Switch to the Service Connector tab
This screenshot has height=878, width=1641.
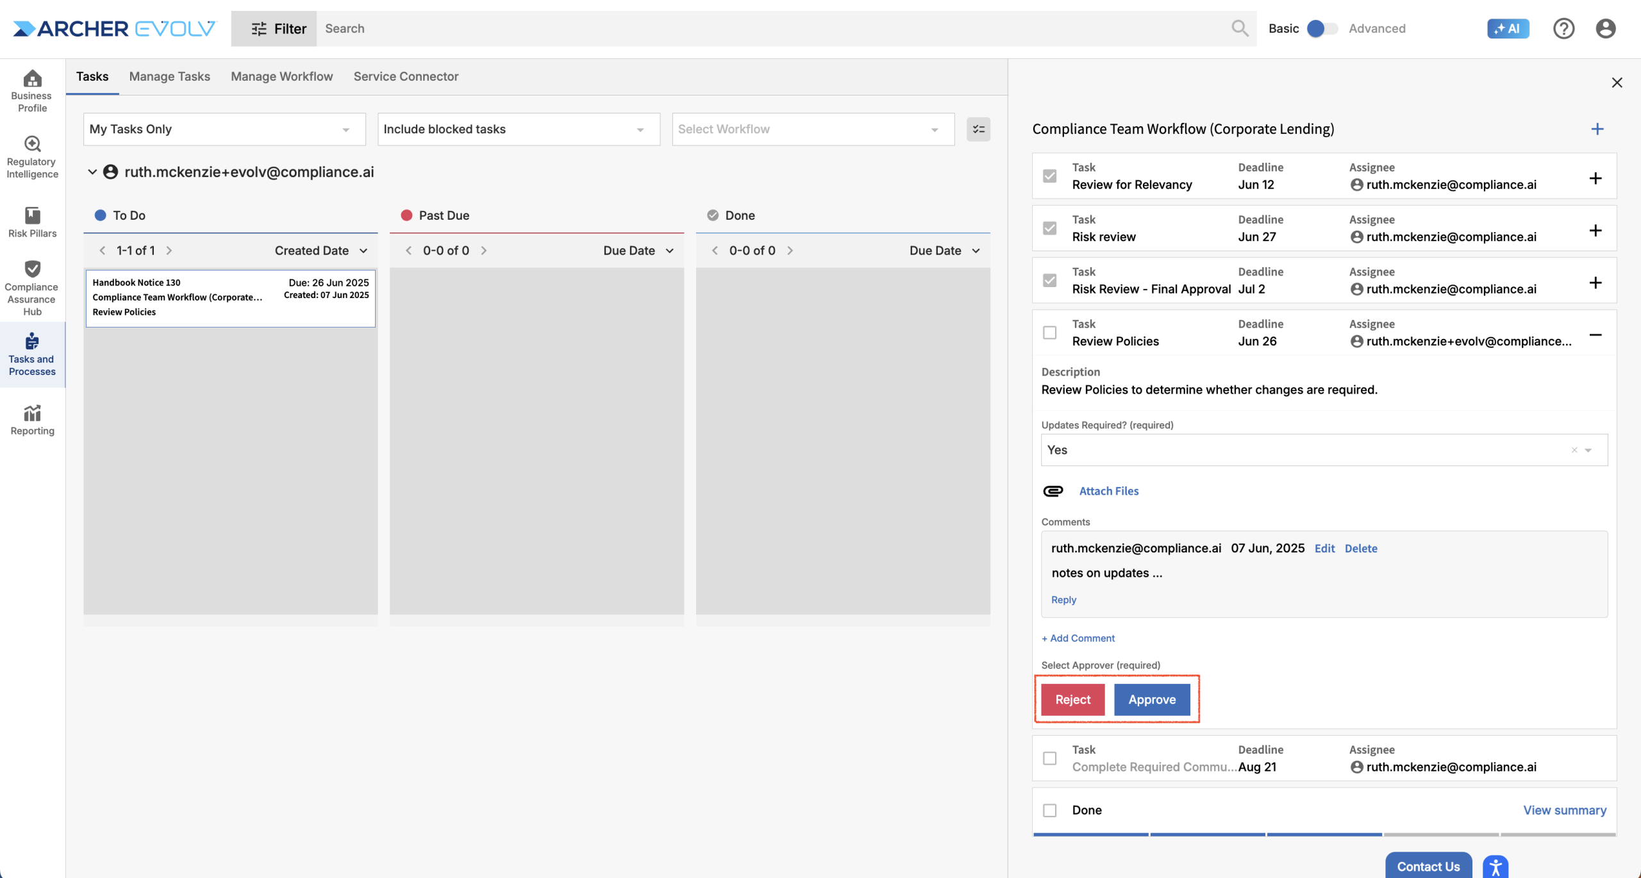(406, 76)
